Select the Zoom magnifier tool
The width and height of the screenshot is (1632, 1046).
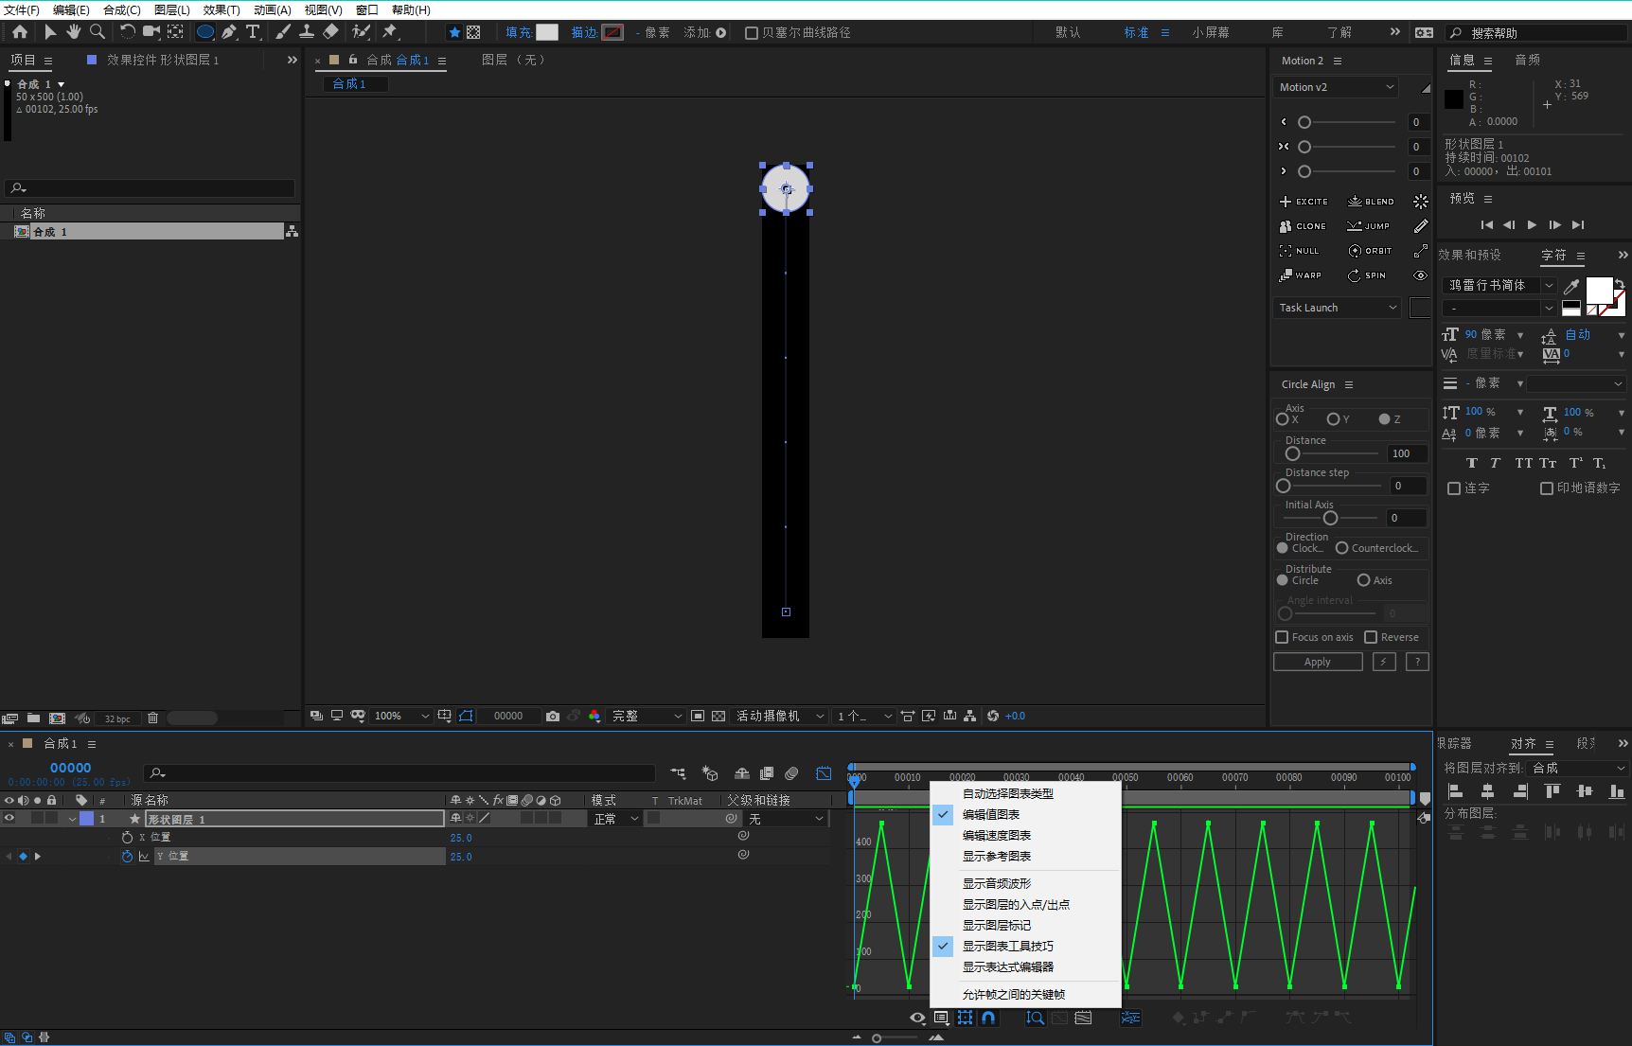click(x=97, y=31)
